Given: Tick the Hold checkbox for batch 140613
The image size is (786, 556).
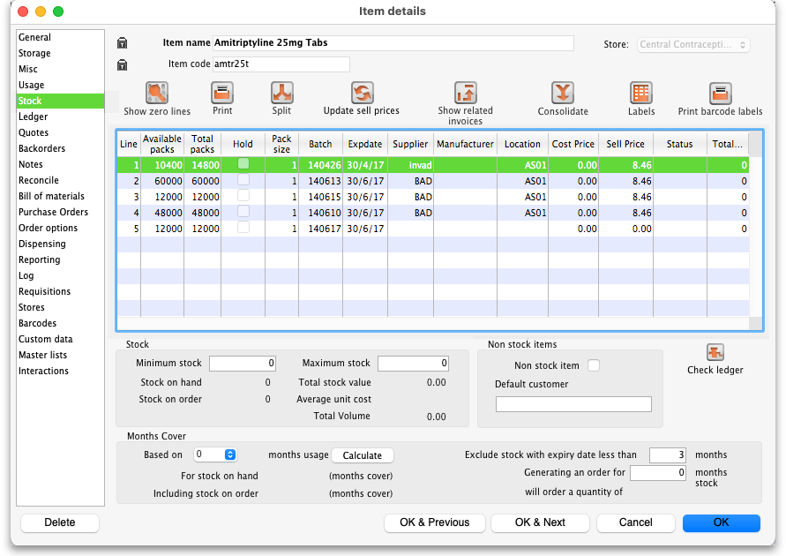Looking at the screenshot, I should [x=243, y=180].
